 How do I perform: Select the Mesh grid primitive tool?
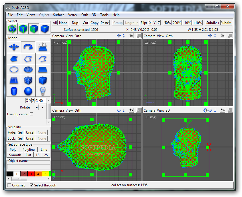click(14, 80)
